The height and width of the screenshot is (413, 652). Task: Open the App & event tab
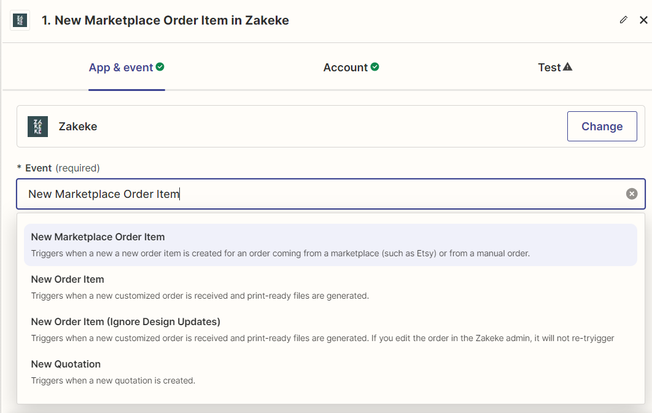click(126, 68)
